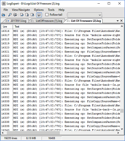Click the vertical scrollbar up arrow
The image size is (125, 141).
click(122, 26)
